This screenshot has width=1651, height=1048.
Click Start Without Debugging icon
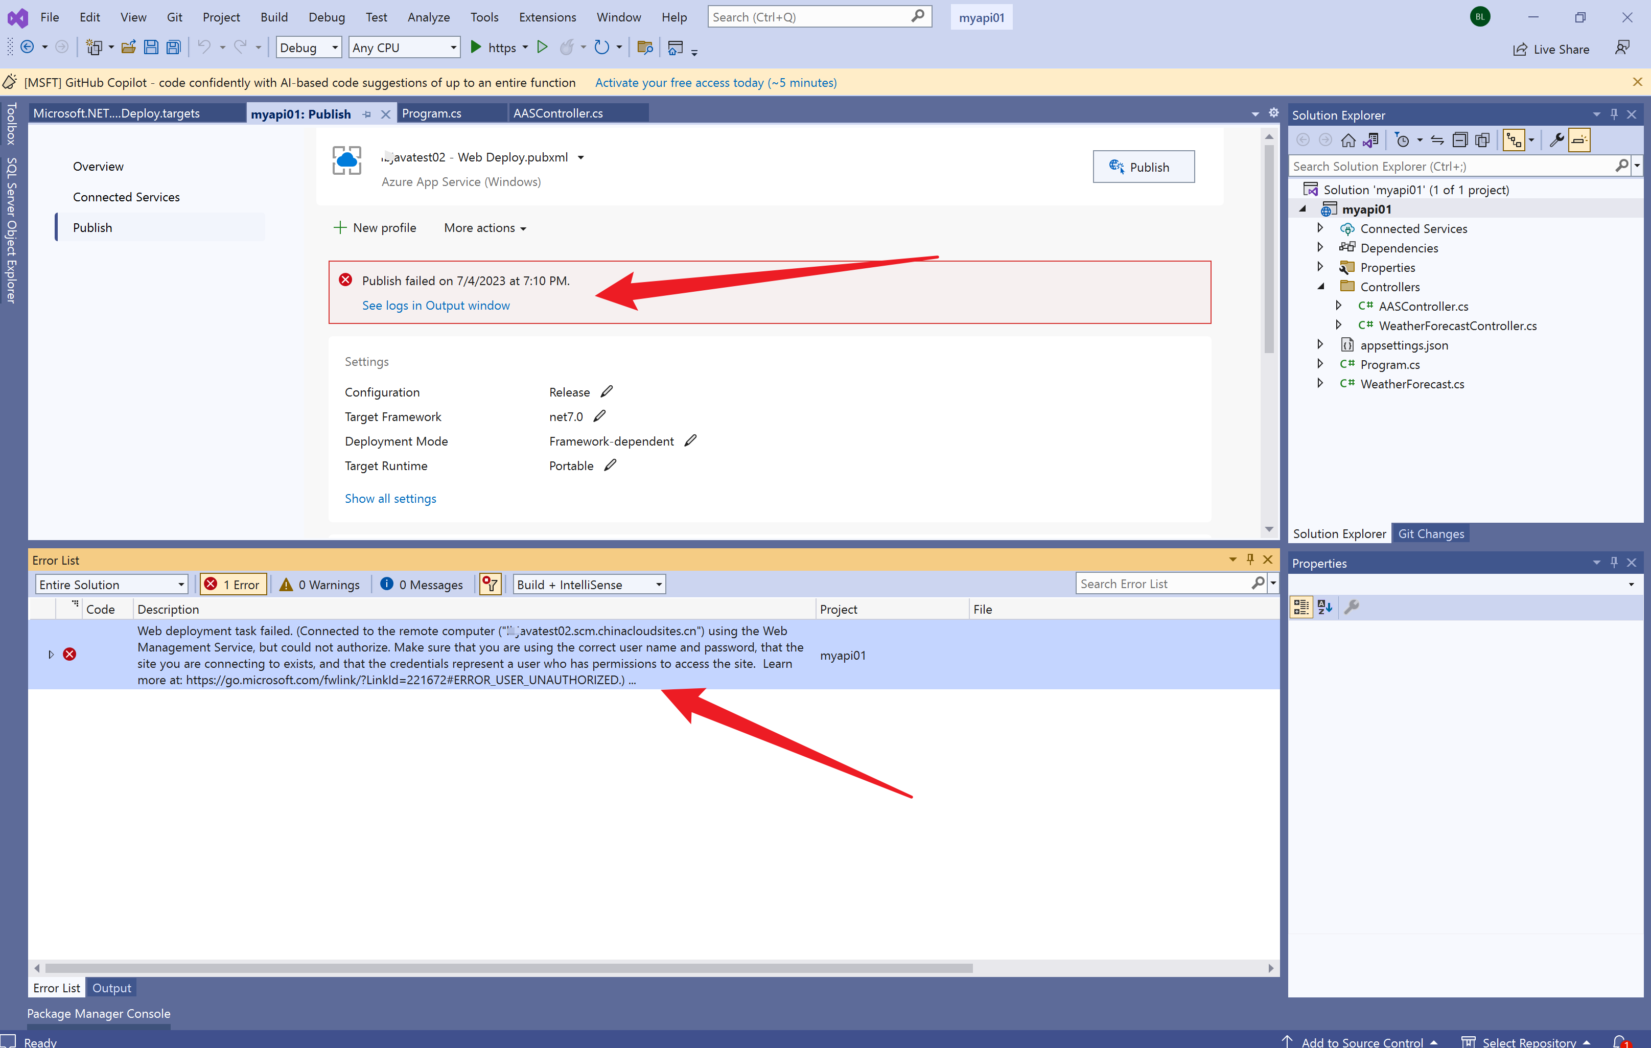(x=542, y=48)
